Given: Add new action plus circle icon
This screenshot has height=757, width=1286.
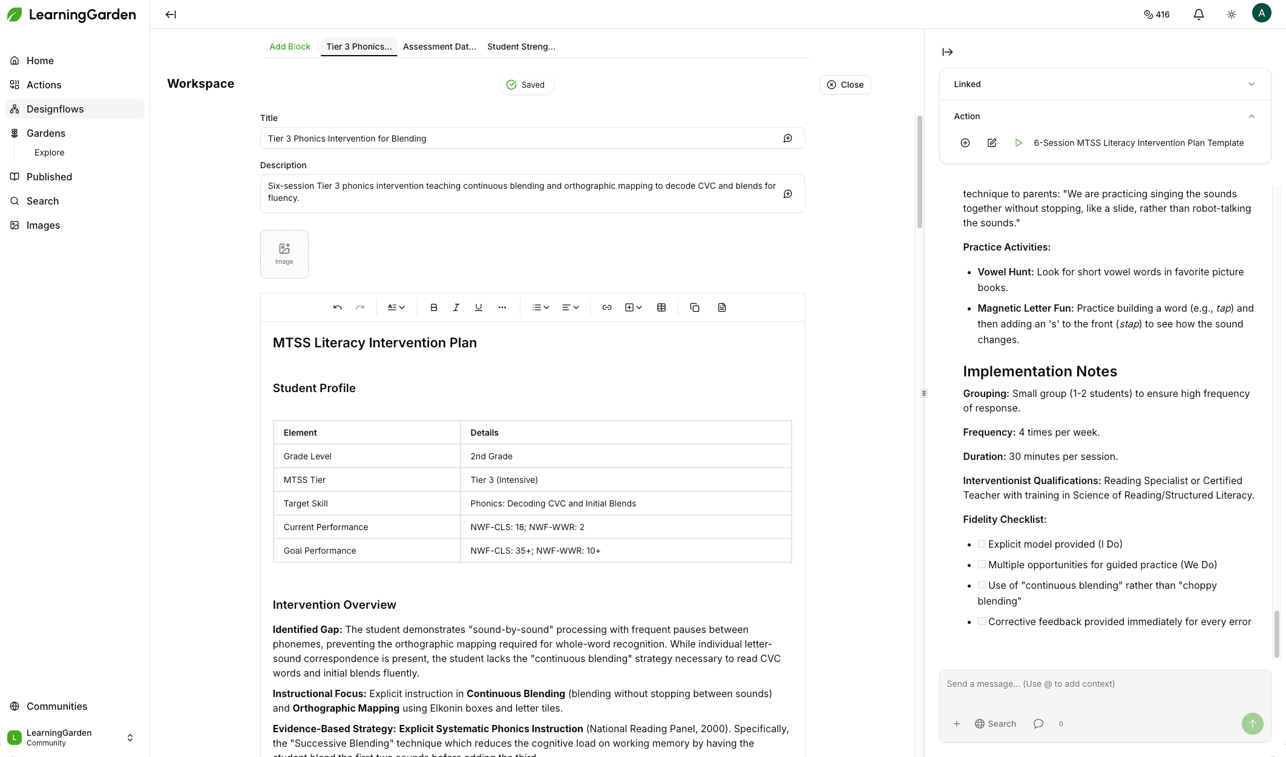Looking at the screenshot, I should tap(965, 143).
